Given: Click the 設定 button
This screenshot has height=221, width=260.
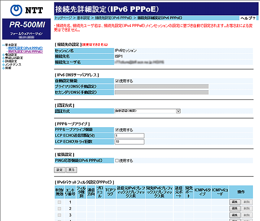Looking at the screenshot, I should point(60,170).
